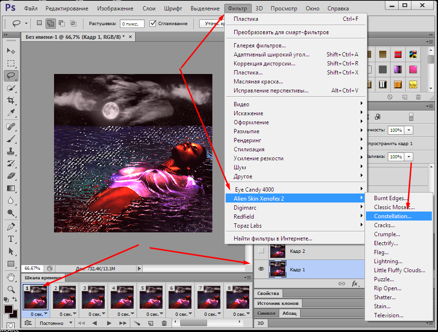Viewport: 438px width, 332px height.
Task: Show the Кадр 2 layer
Action: (x=261, y=251)
